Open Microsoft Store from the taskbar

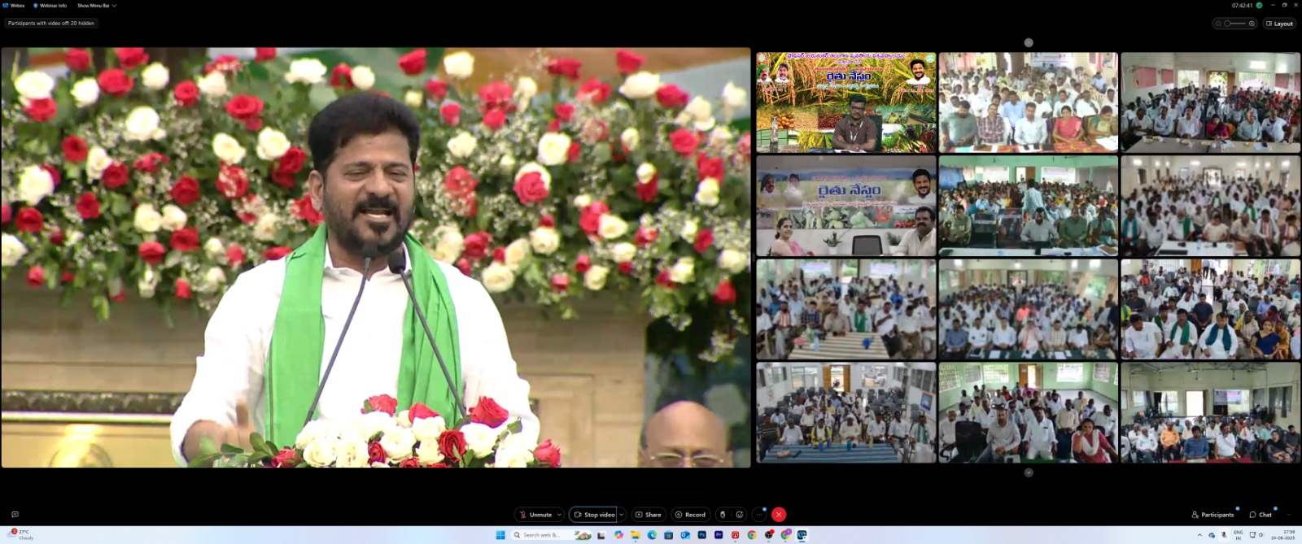tap(669, 535)
